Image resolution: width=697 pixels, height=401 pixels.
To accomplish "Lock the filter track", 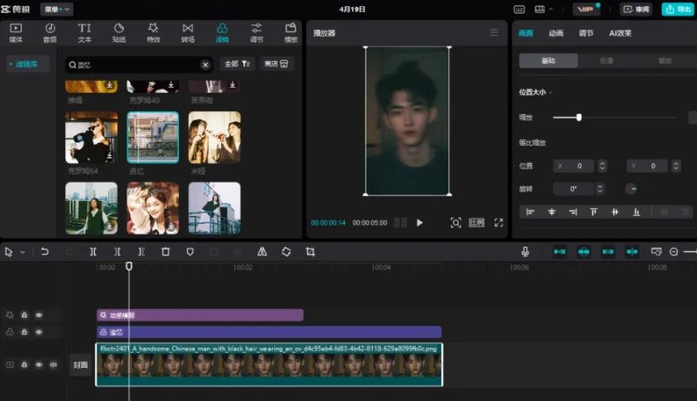I will (25, 332).
